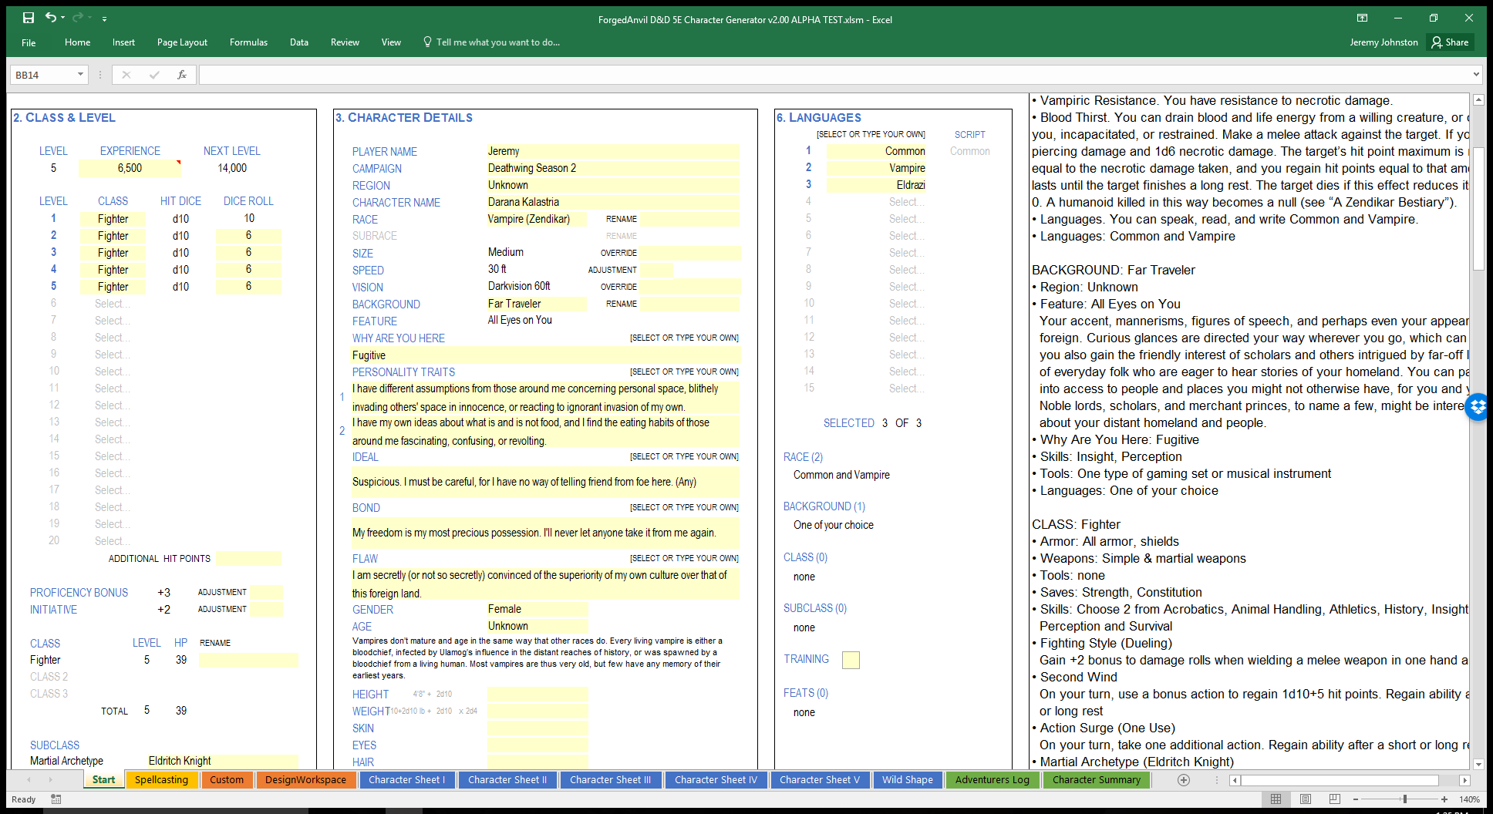
Task: Click the Tell me lightbulb icon
Action: 427,42
